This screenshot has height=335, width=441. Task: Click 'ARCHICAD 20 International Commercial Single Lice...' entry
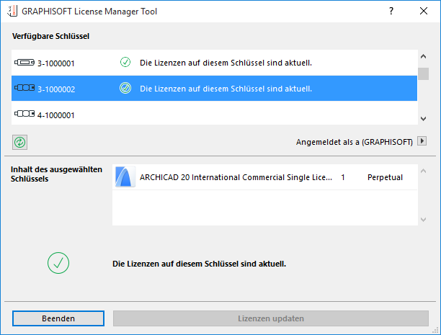pyautogui.click(x=236, y=177)
